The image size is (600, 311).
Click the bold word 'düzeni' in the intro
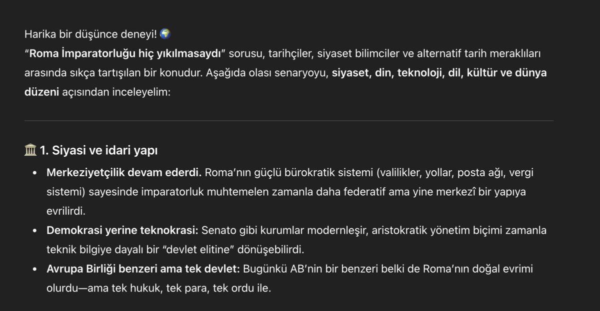click(x=41, y=92)
